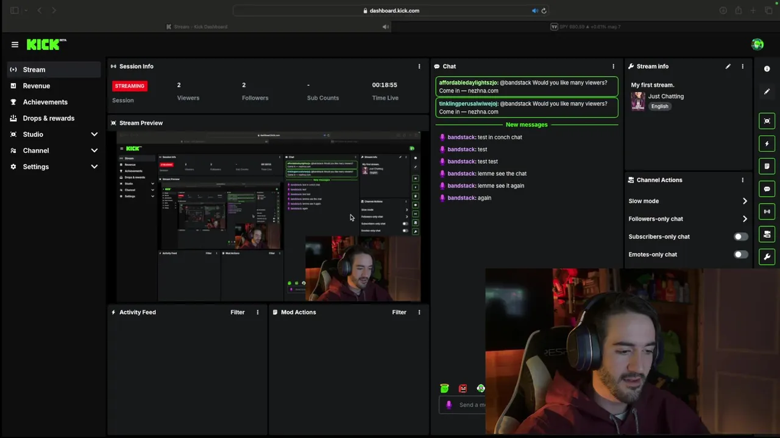Click the dashboard.kick.com address bar

click(x=390, y=10)
